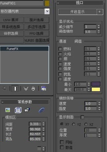
Task: Adjust 燃料 threshold spinner
Action: pos(99,49)
